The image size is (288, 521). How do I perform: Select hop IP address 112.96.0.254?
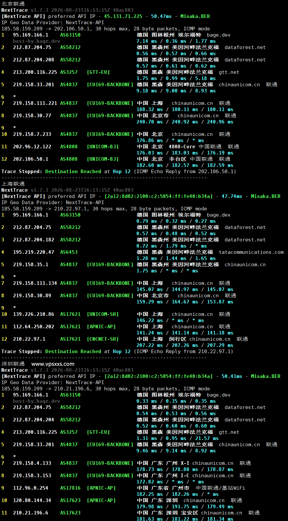point(31,488)
